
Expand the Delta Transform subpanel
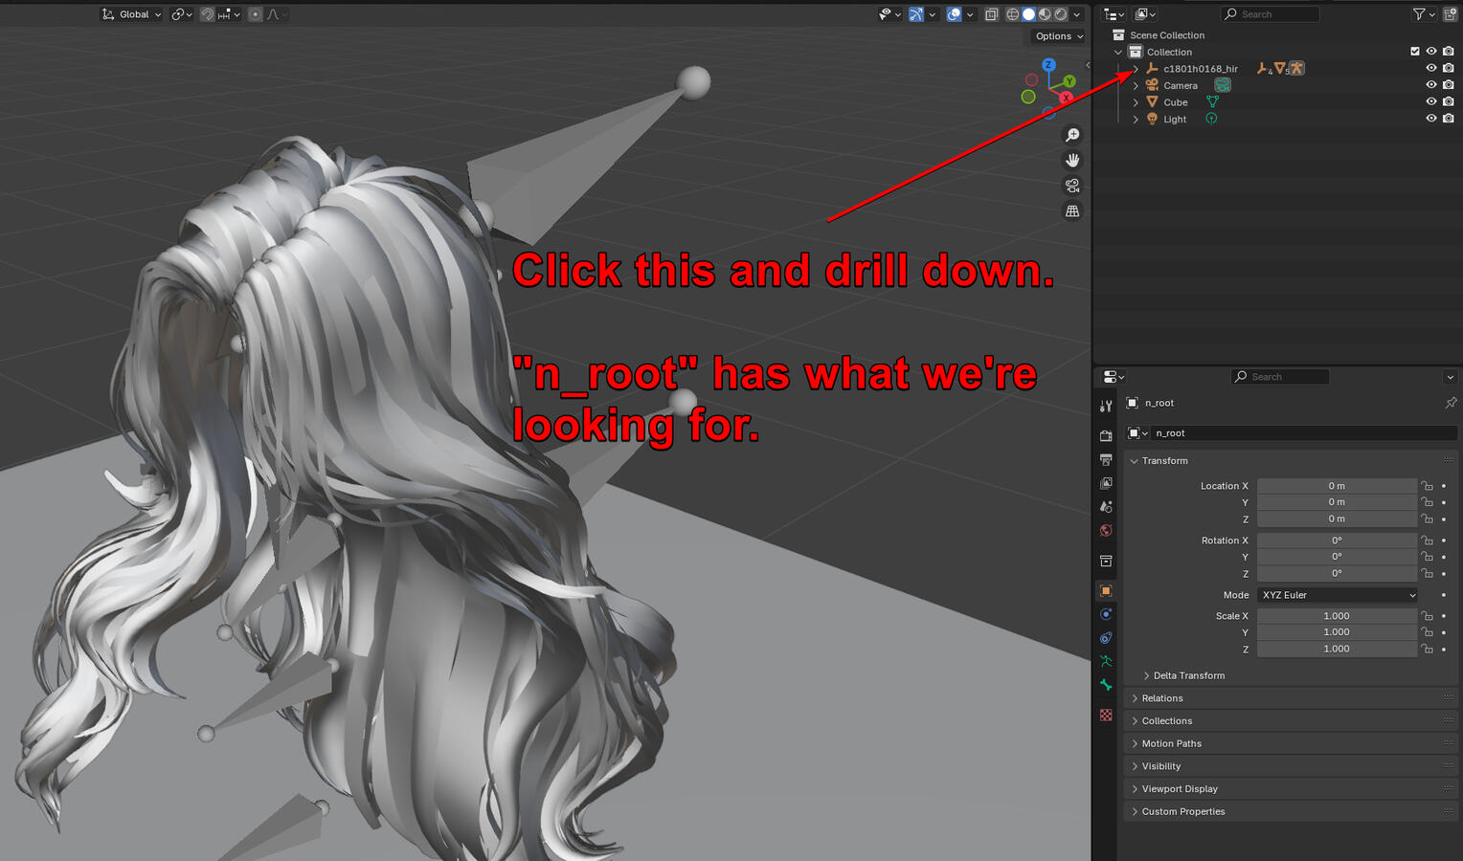coord(1187,675)
